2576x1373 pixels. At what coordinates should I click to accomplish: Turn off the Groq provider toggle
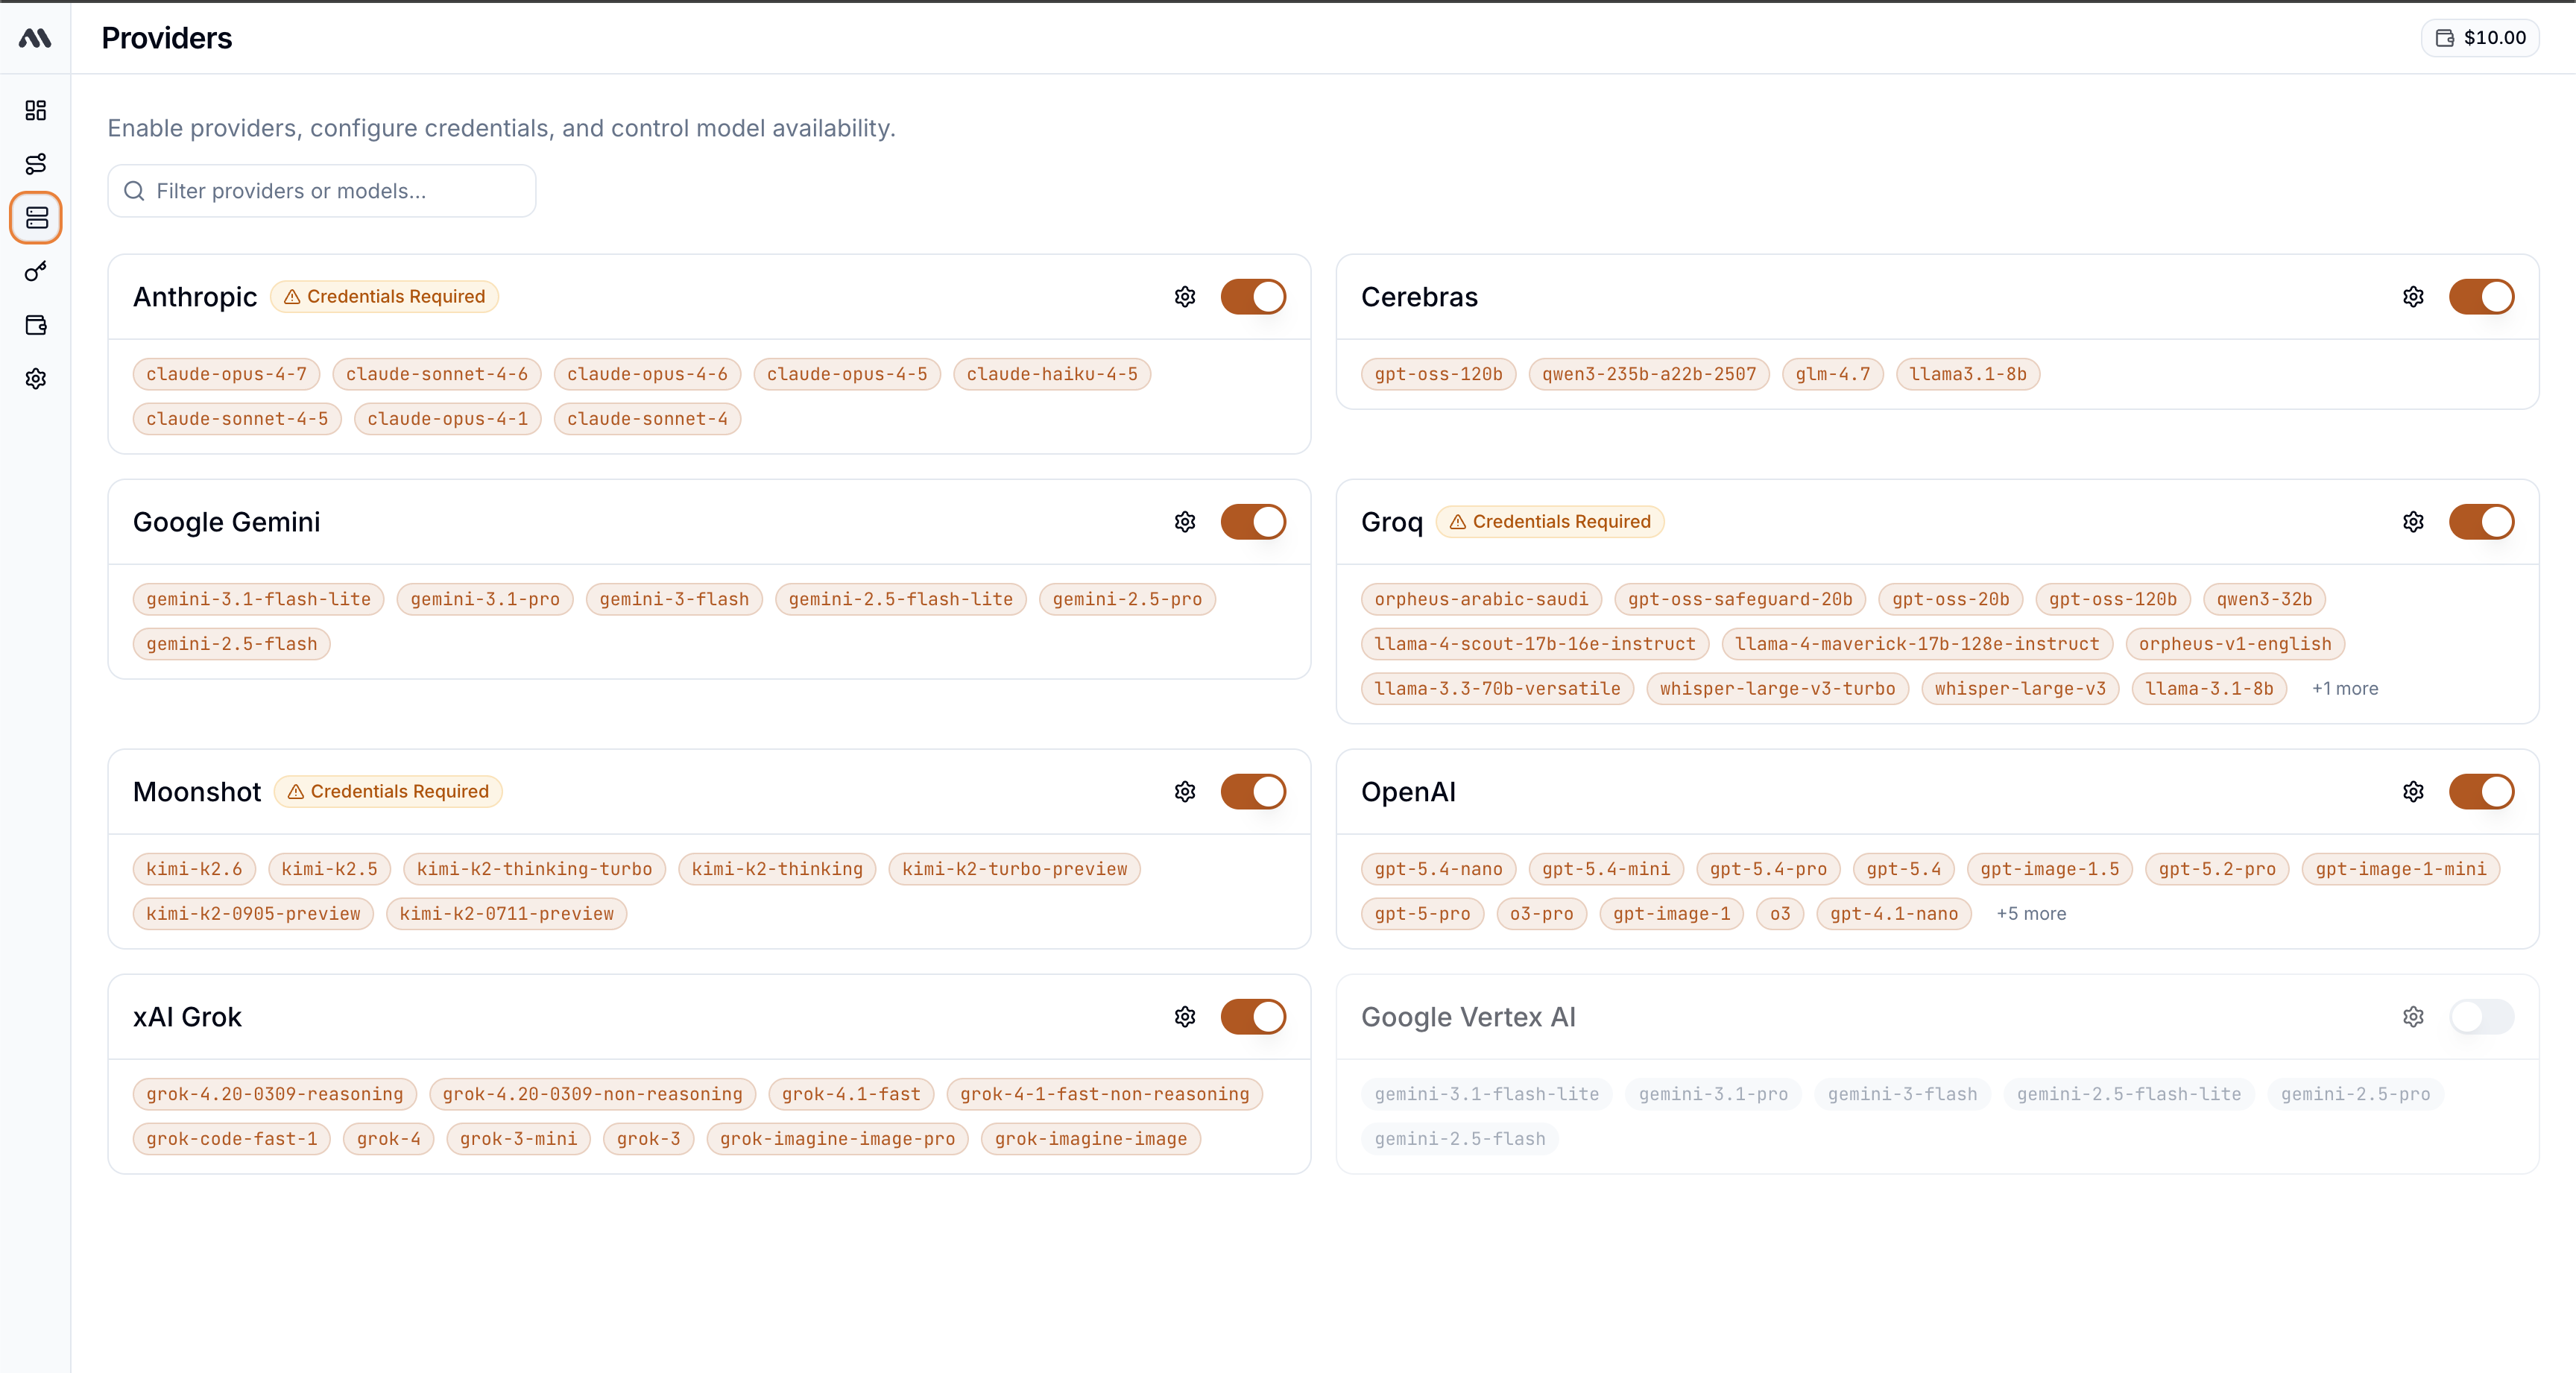[x=2481, y=522]
